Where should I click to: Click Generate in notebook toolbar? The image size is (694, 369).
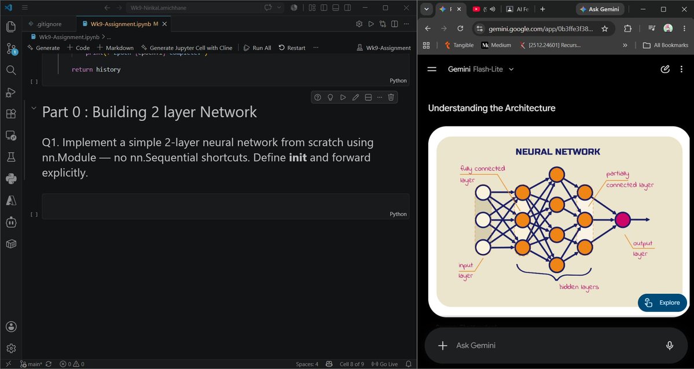click(x=43, y=48)
